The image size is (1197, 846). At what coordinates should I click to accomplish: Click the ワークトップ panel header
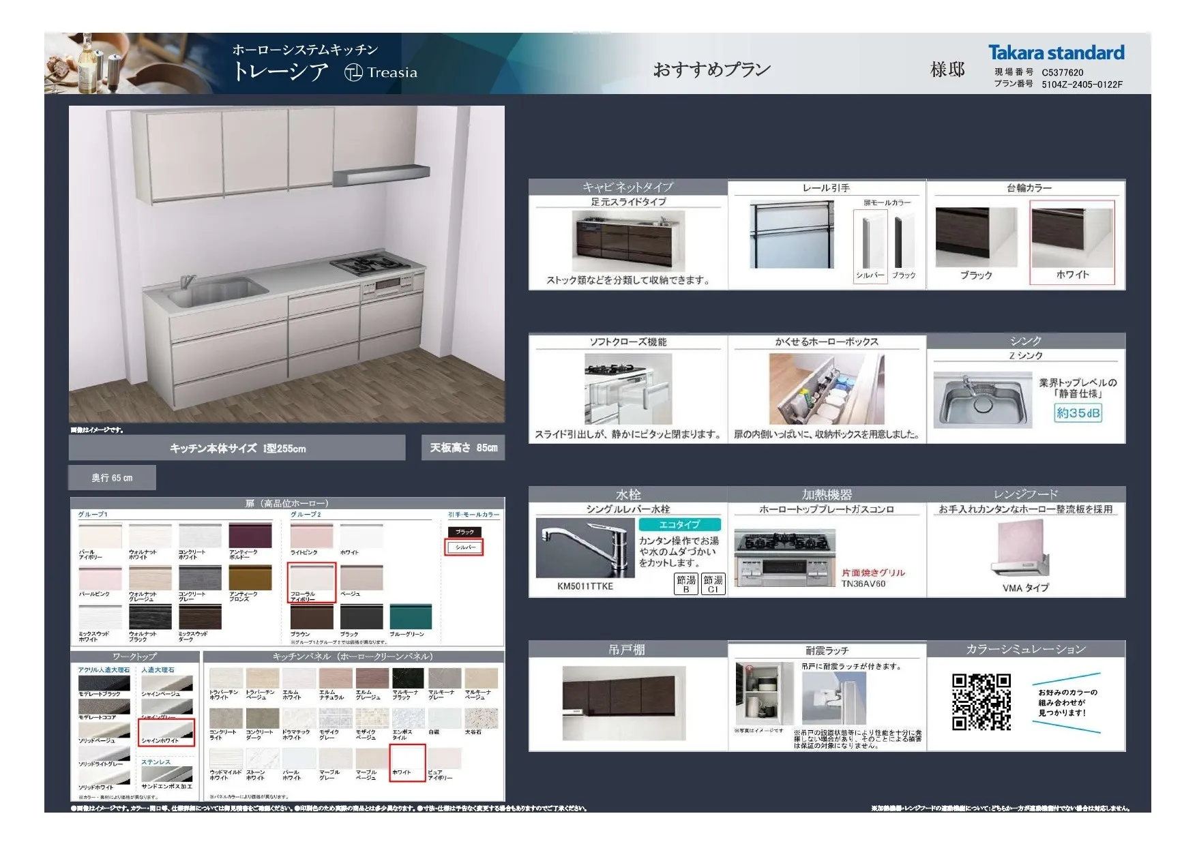coord(134,656)
